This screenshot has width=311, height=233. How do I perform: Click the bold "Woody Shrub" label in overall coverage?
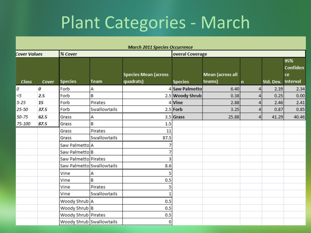point(187,96)
